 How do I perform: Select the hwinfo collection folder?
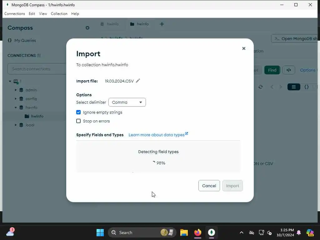[x=34, y=116]
